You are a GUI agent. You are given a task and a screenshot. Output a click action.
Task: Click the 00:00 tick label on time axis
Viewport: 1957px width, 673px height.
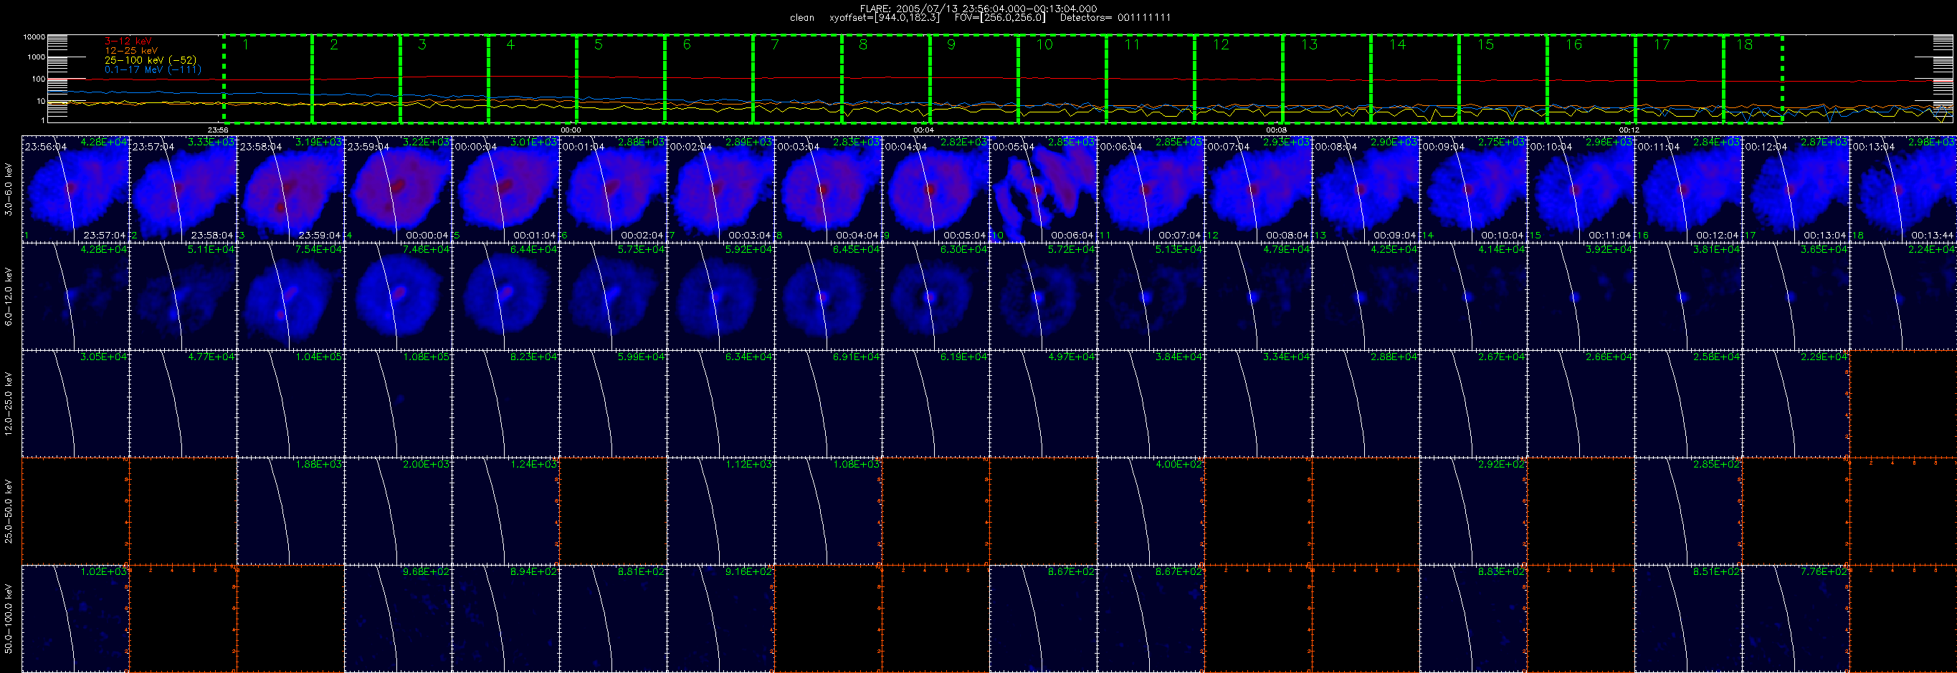pyautogui.click(x=571, y=130)
